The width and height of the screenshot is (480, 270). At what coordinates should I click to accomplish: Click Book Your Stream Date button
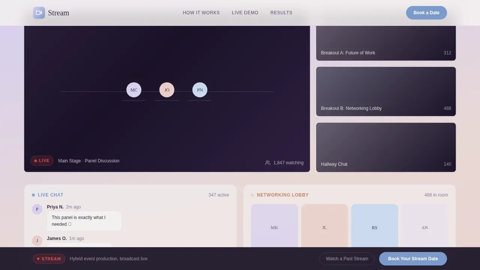[413, 259]
